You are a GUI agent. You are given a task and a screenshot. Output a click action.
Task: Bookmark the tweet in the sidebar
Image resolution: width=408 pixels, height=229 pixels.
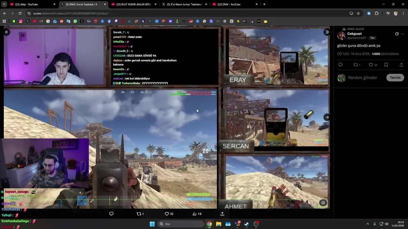[386, 65]
